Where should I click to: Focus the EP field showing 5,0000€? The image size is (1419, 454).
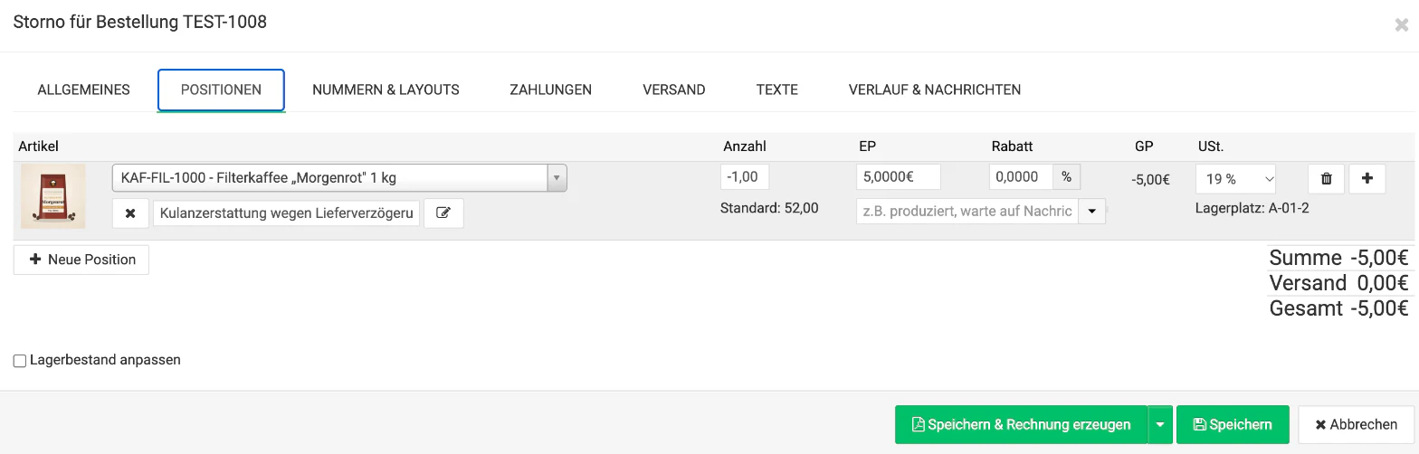(898, 177)
